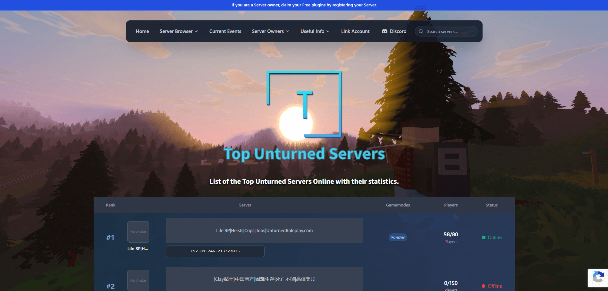
Task: Click Link Account in the navigation
Action: tap(355, 31)
